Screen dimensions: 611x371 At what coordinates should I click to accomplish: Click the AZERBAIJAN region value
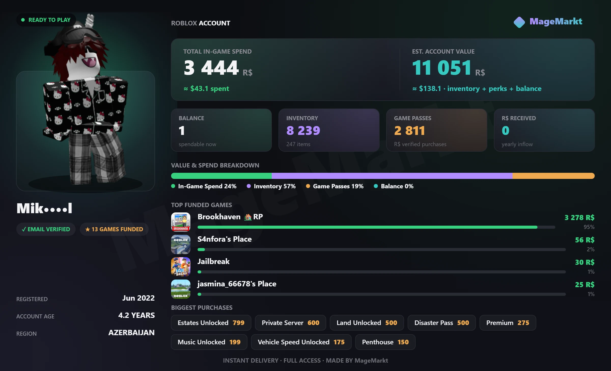click(131, 332)
